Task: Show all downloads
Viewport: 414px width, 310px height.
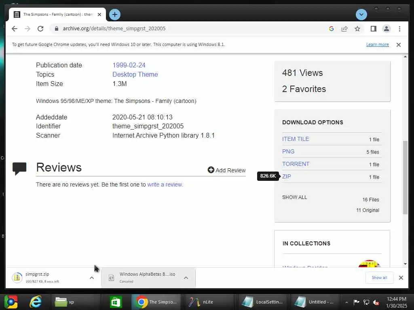Action: pos(379,278)
